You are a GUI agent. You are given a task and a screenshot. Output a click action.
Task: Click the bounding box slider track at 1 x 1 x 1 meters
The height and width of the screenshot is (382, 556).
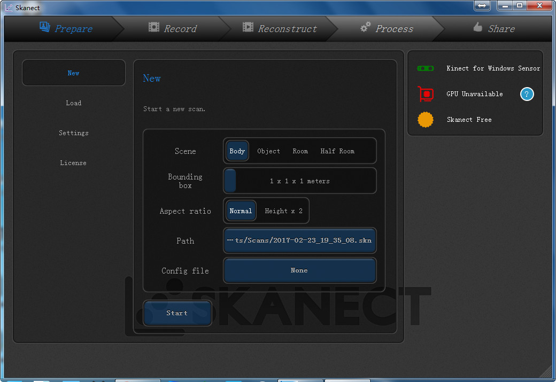click(299, 181)
